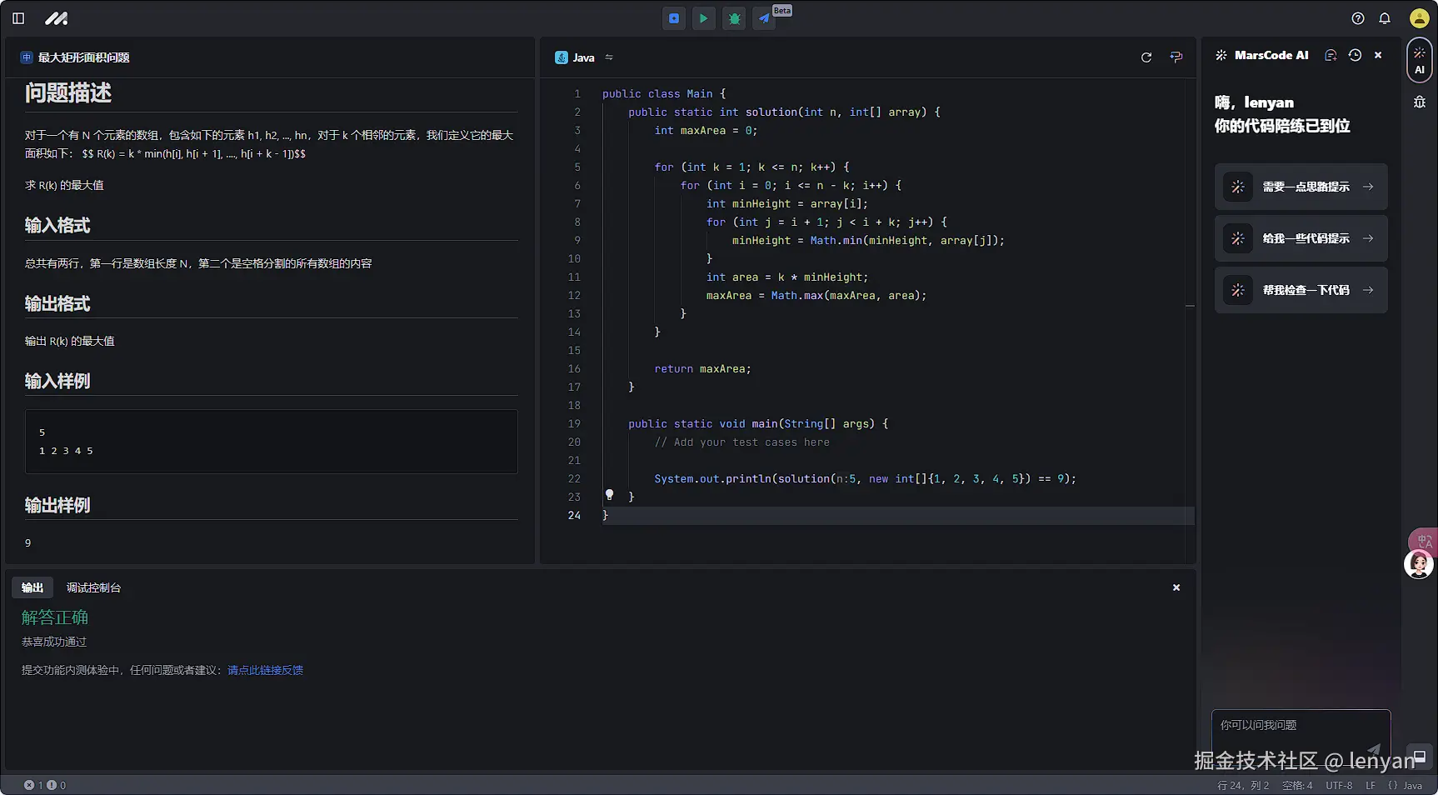Viewport: 1438px width, 795px height.
Task: Start a new AI chat session
Action: [x=1331, y=55]
